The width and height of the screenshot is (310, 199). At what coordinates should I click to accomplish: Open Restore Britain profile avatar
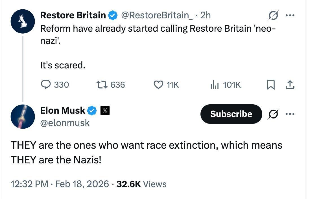coord(23,21)
